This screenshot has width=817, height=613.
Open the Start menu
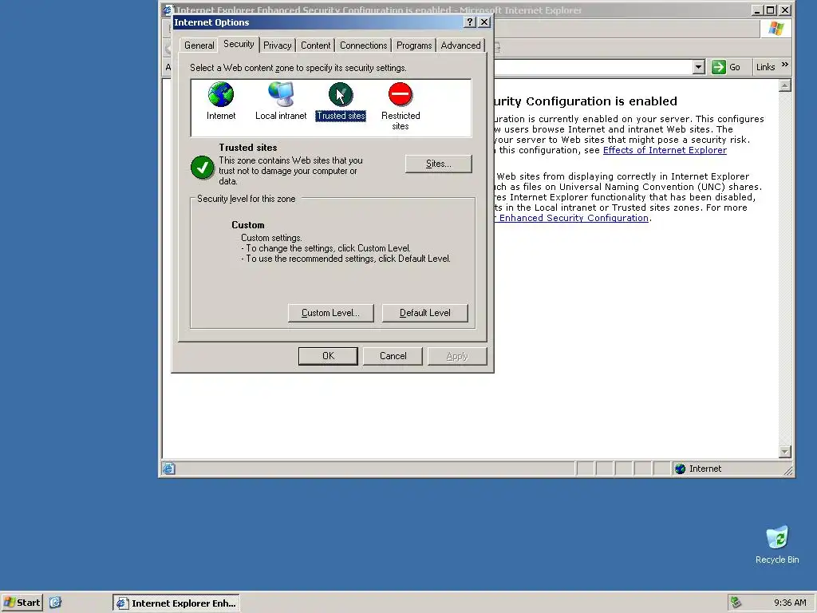point(22,603)
